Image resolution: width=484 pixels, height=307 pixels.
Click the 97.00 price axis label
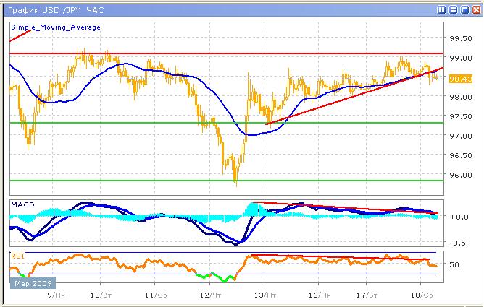point(459,136)
